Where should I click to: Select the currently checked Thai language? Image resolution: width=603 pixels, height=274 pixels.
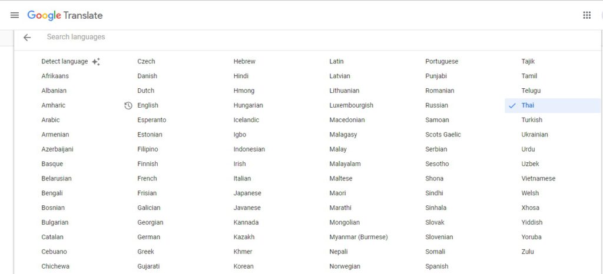[528, 106]
